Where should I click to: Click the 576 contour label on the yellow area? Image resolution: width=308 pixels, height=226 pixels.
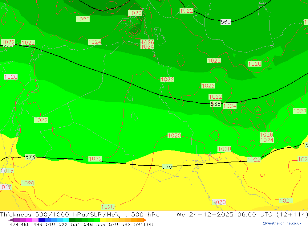[x=167, y=166]
